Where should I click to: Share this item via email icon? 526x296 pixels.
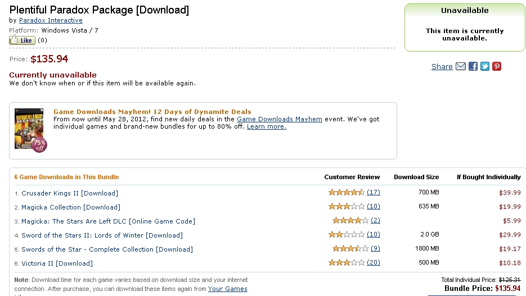tap(461, 66)
